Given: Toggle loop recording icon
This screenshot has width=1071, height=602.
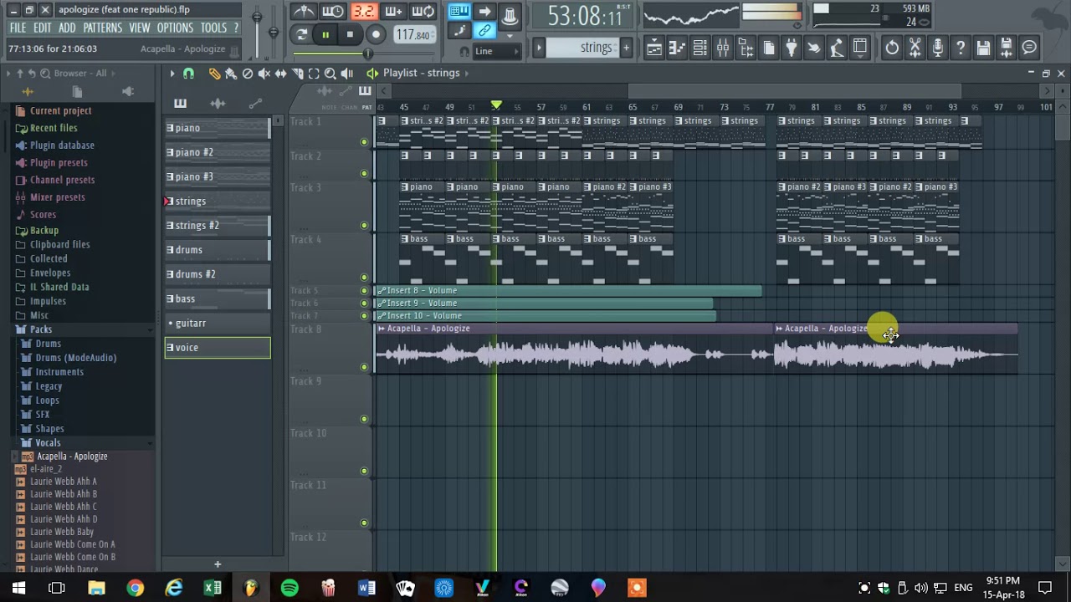Looking at the screenshot, I should [x=423, y=12].
